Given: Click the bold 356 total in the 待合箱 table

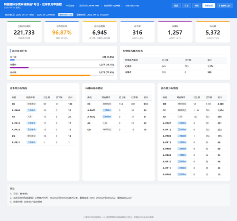Looking at the screenshot, I should [219, 117].
